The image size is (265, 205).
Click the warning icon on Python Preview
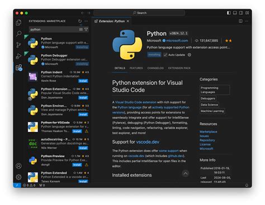87,165
